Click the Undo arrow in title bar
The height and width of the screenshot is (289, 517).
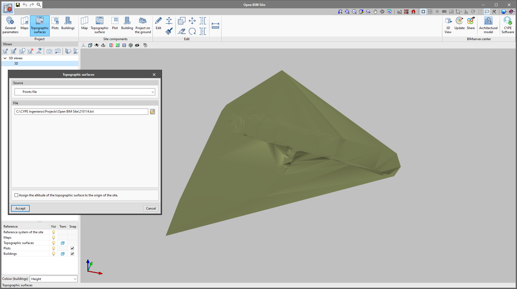[25, 5]
